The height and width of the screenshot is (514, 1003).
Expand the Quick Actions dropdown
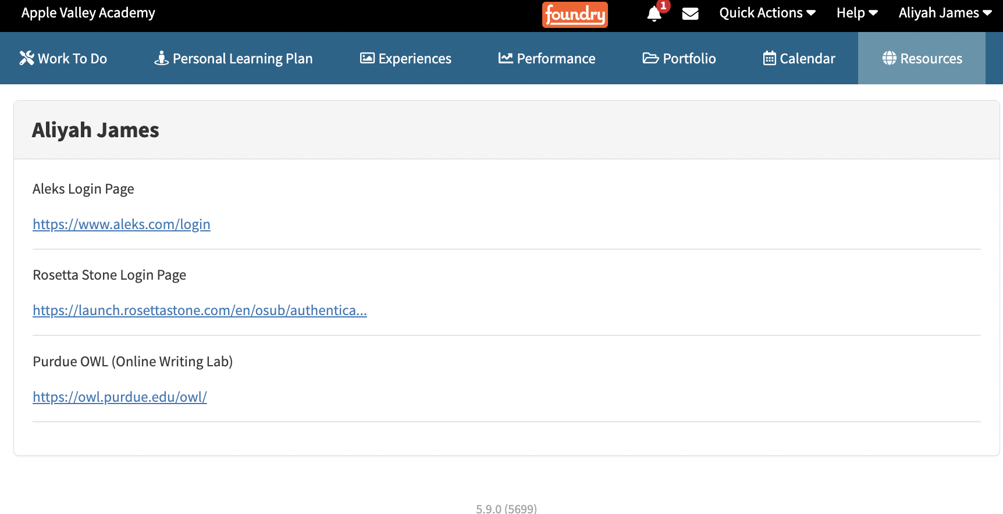tap(767, 13)
